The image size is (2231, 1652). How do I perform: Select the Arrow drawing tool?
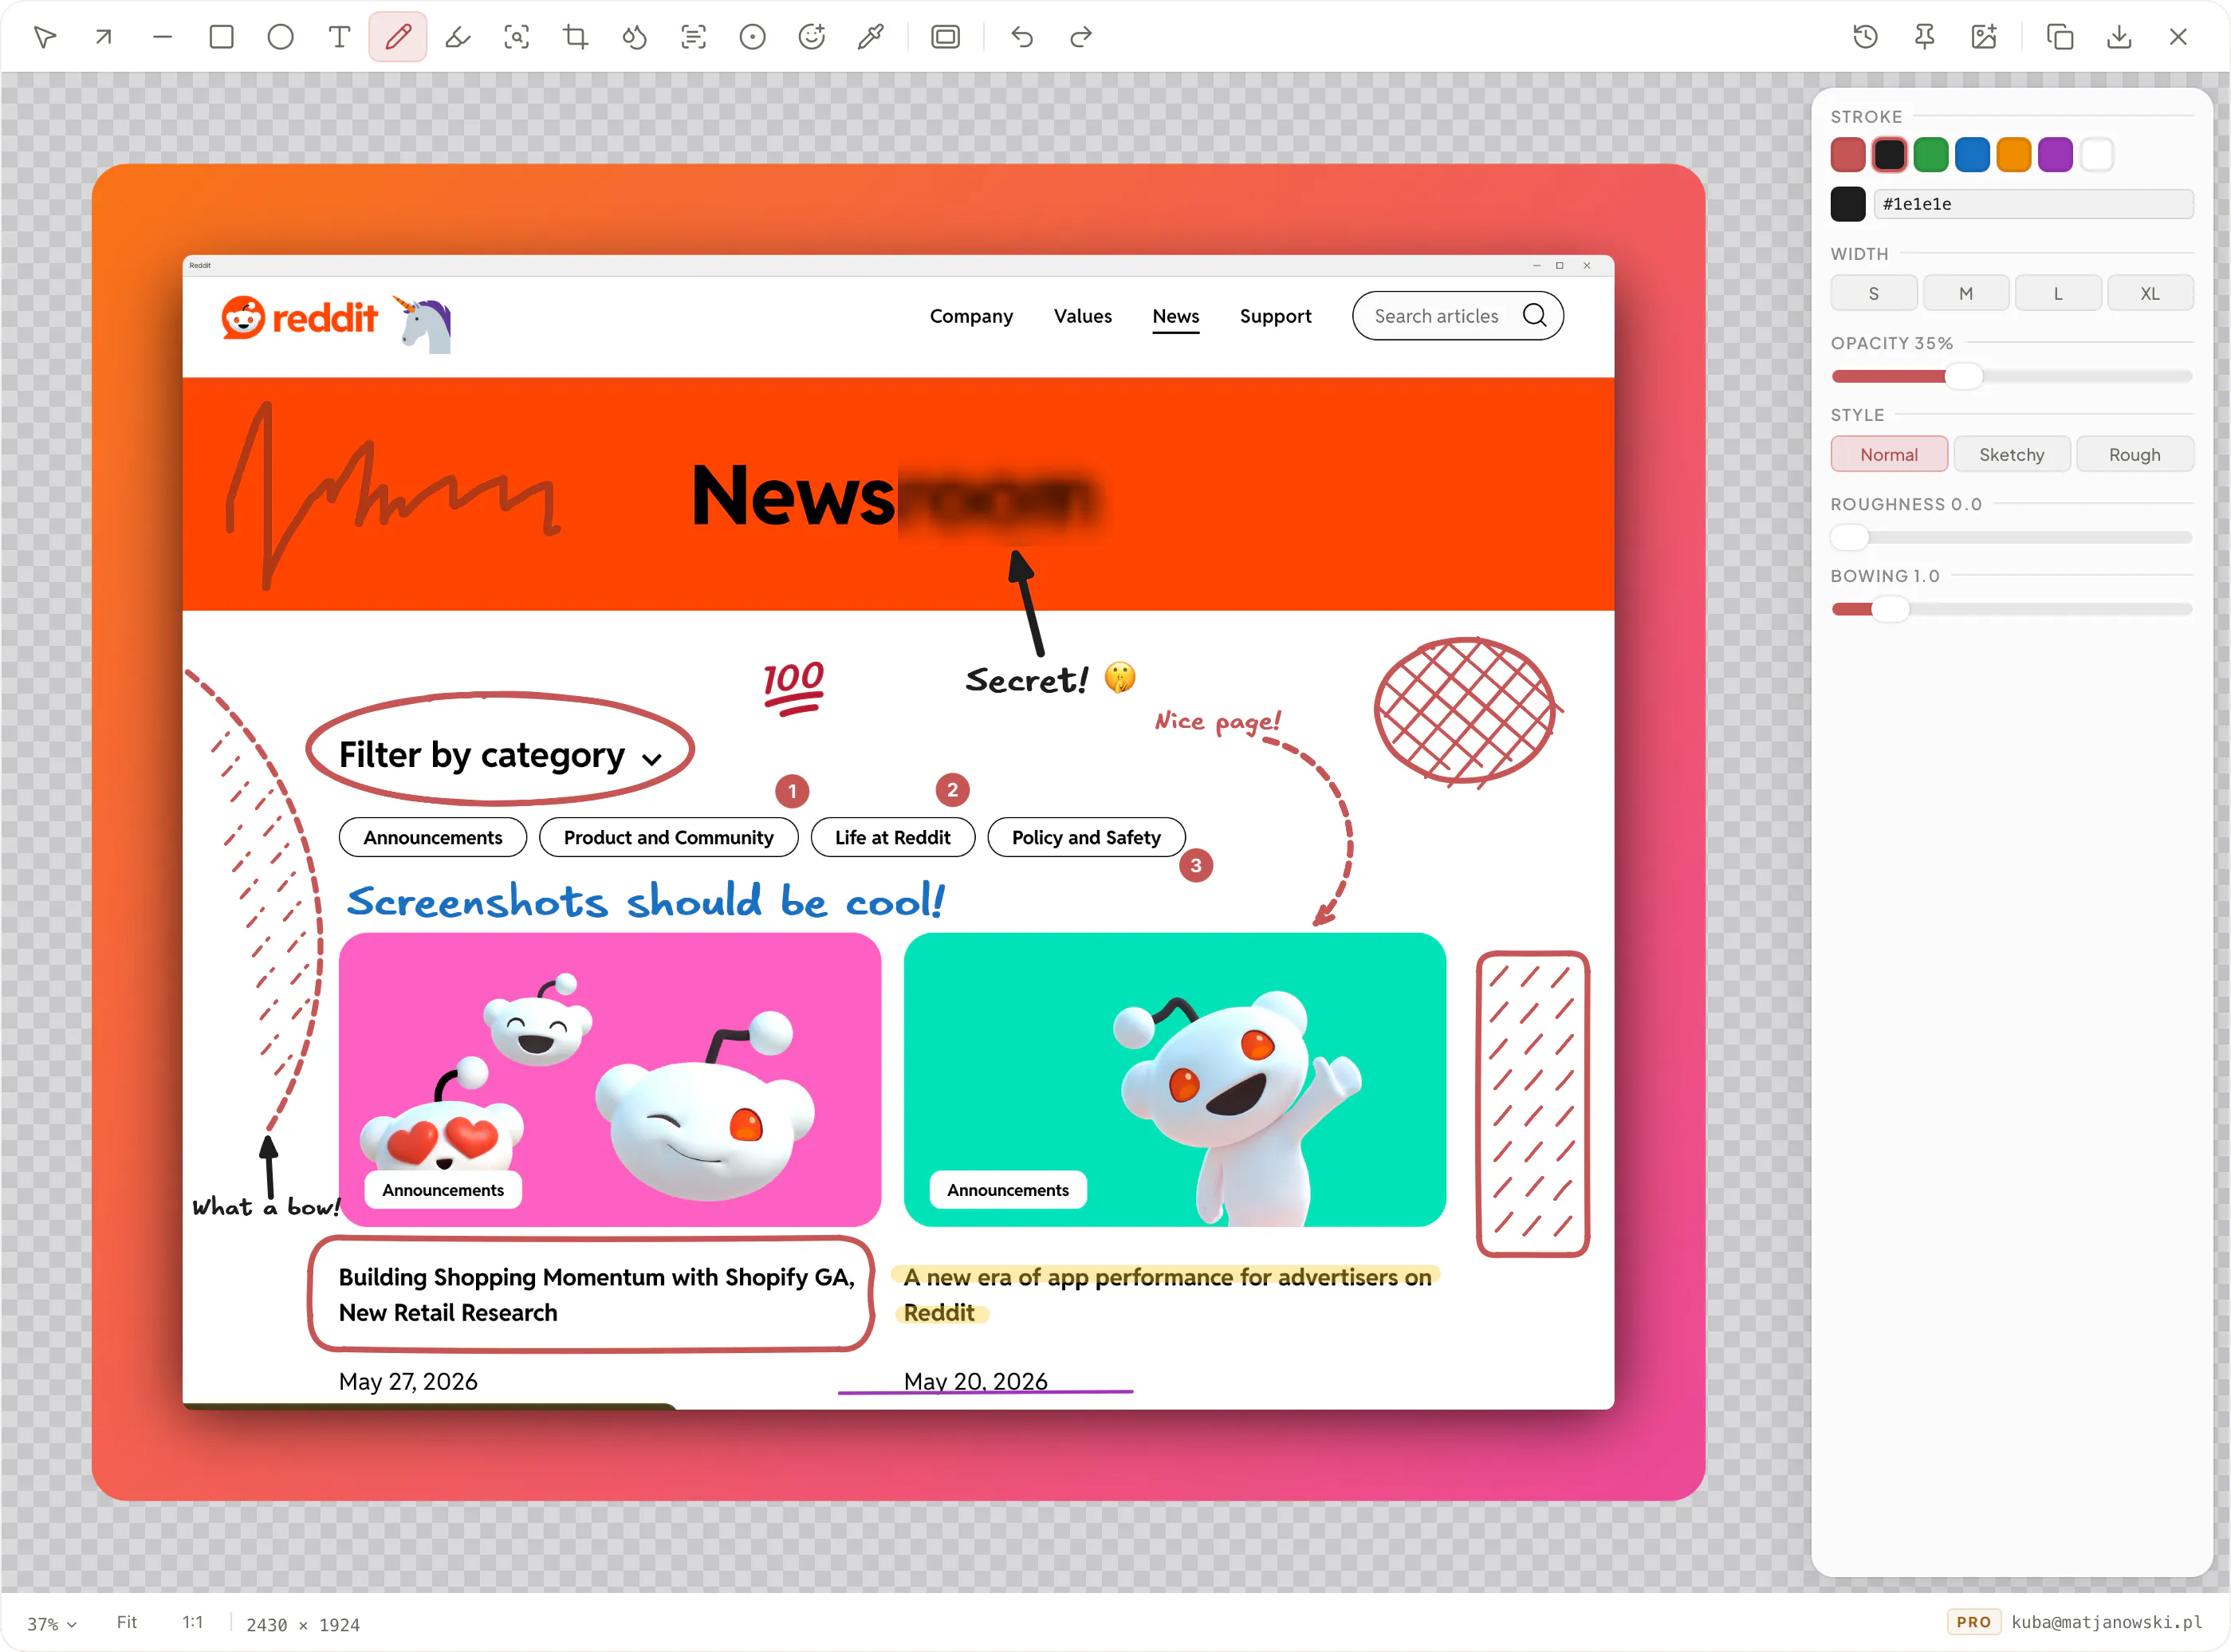point(104,37)
